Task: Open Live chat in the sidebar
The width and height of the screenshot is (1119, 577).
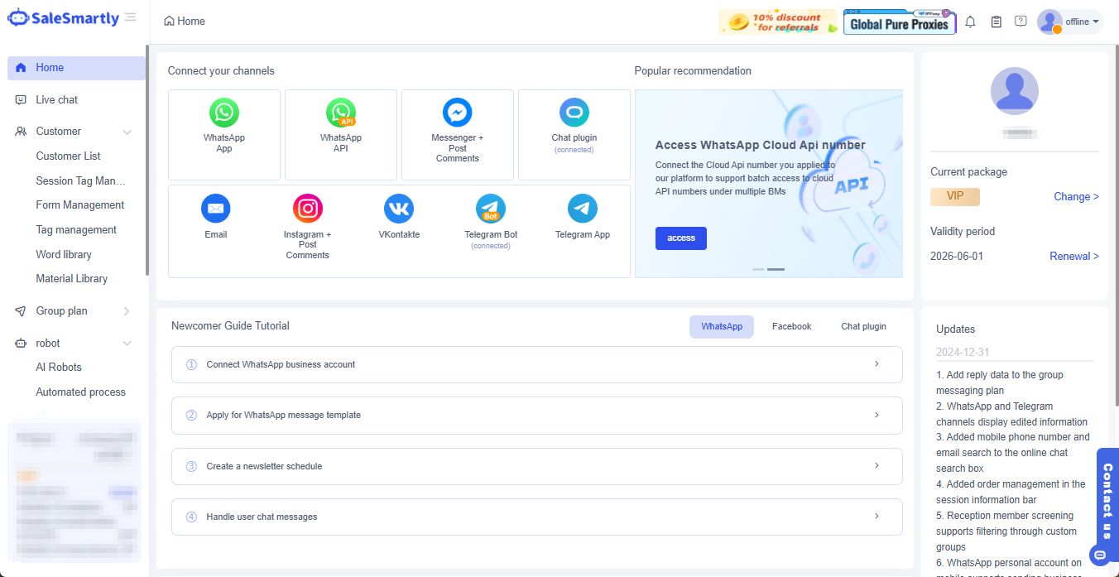Action: tap(56, 100)
